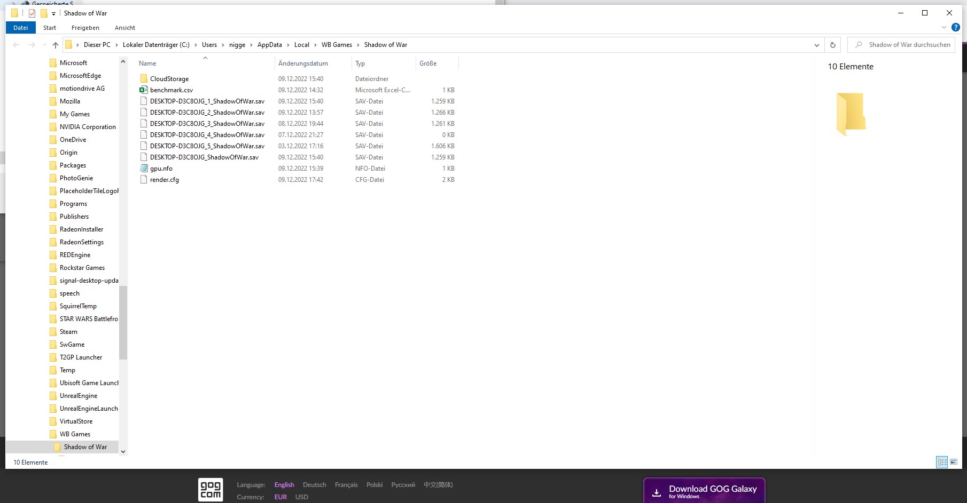Viewport: 967px width, 503px height.
Task: Click the DESKTOP-D3C8OJG_1_ShadowOfWar.sav file icon
Action: [144, 101]
